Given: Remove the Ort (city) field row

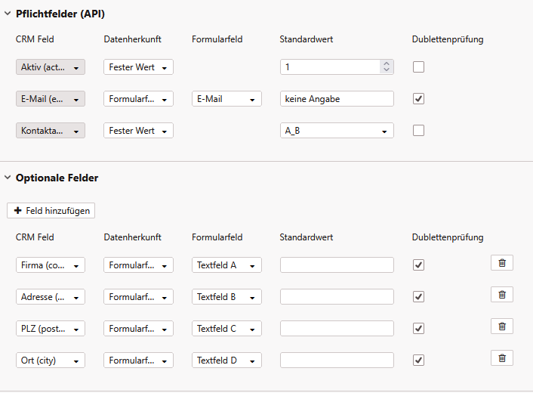Looking at the screenshot, I should (502, 358).
